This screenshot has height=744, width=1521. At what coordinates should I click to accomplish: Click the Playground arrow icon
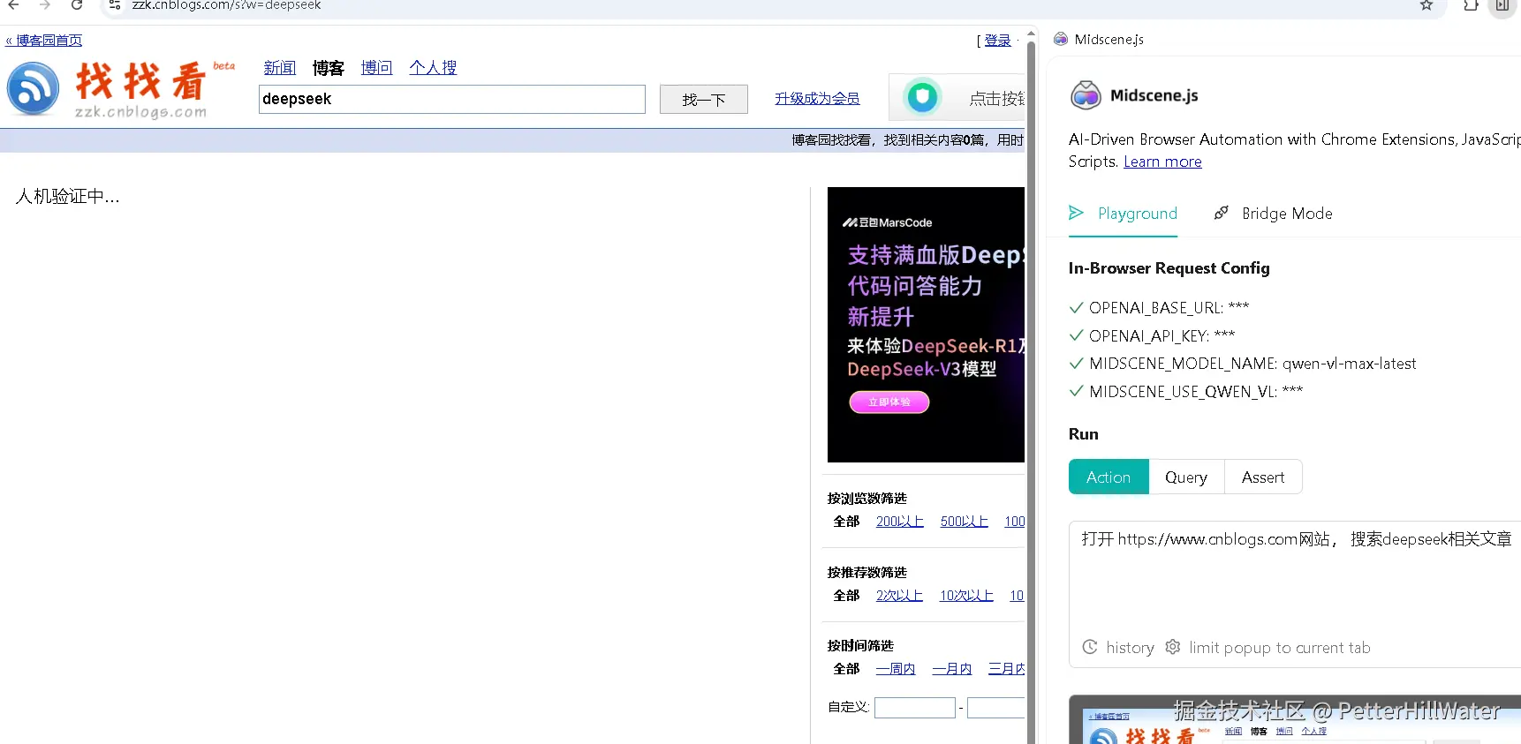1076,213
